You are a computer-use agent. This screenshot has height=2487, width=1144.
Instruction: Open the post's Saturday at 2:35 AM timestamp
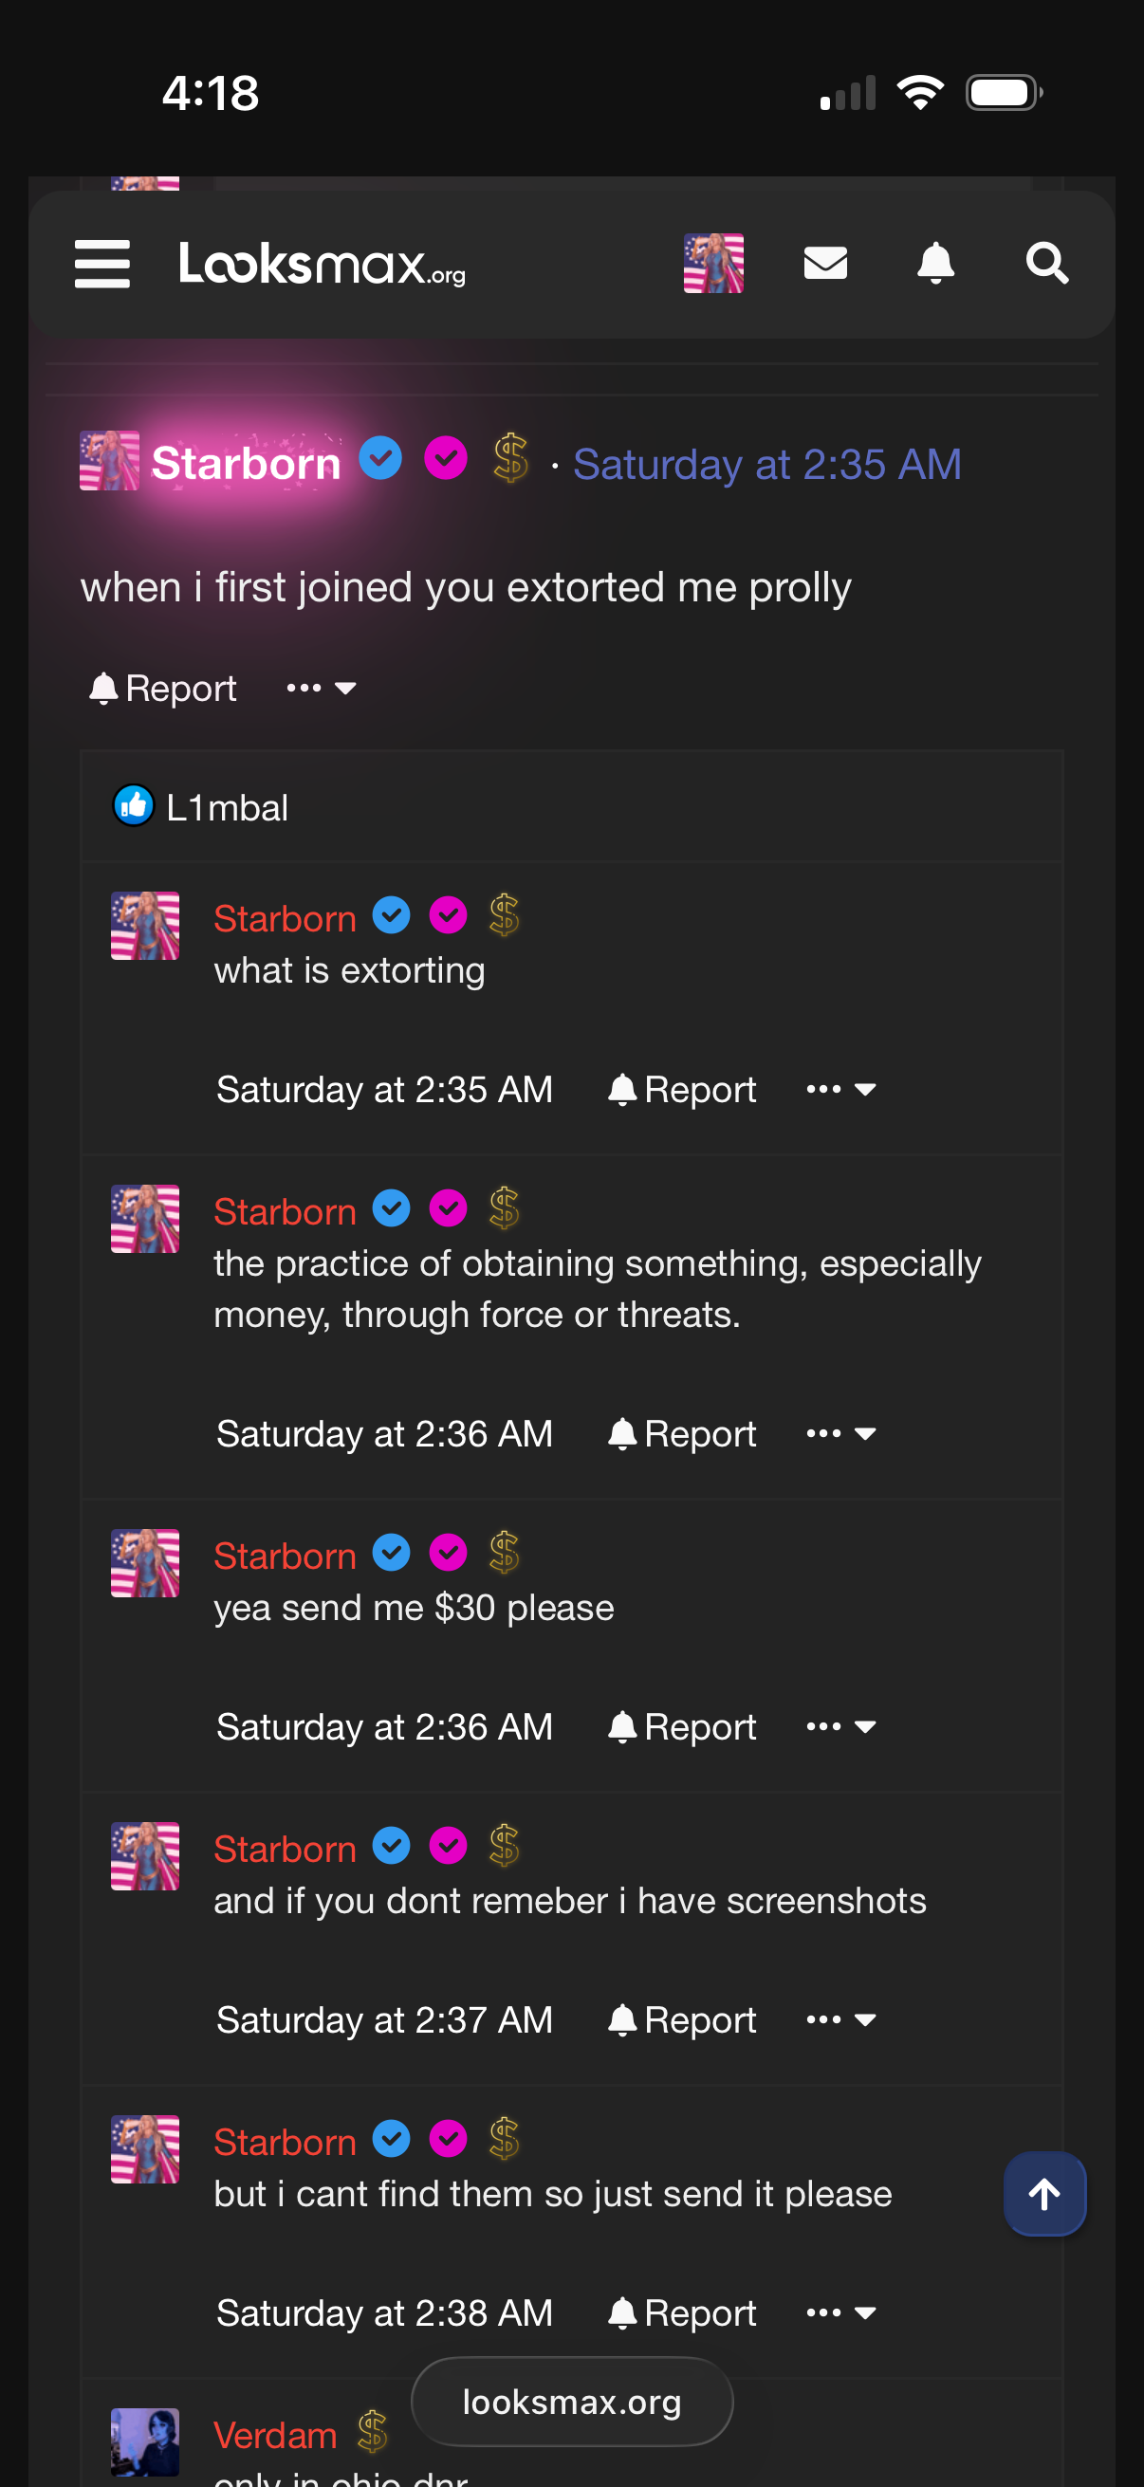[767, 465]
